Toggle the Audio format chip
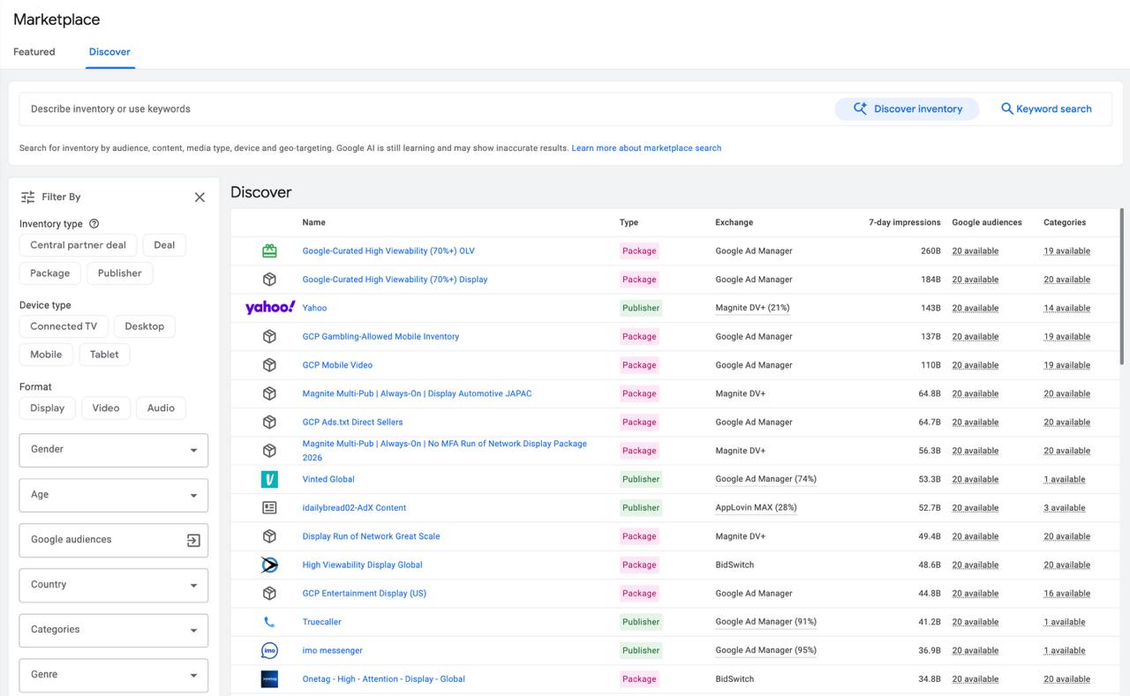Viewport: 1130px width, 696px height. tap(161, 408)
